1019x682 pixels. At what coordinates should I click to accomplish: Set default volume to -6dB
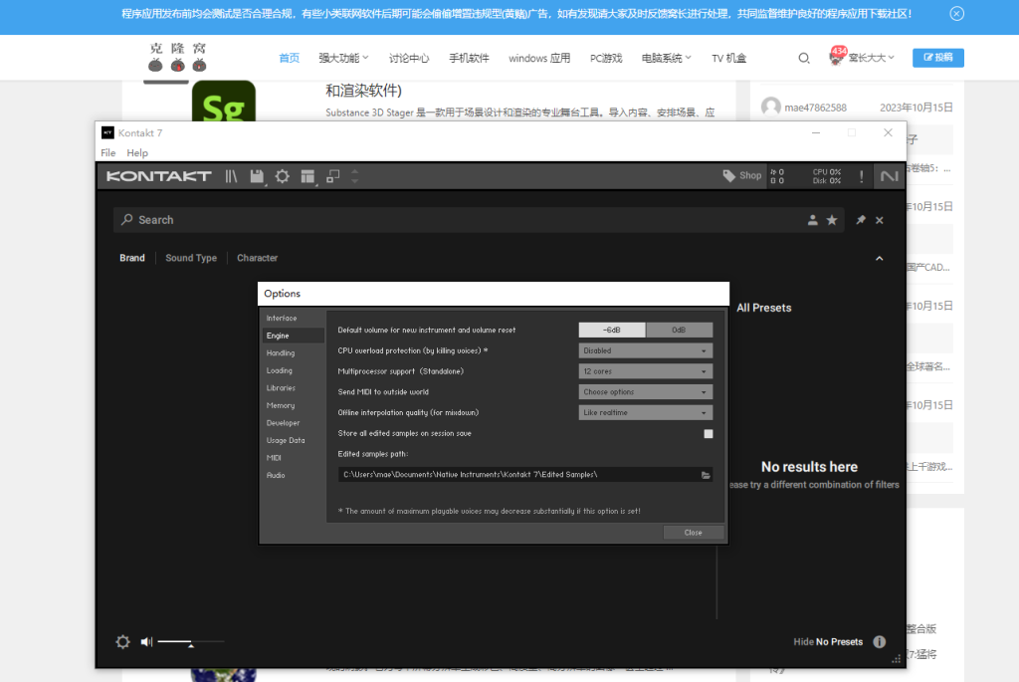click(612, 331)
